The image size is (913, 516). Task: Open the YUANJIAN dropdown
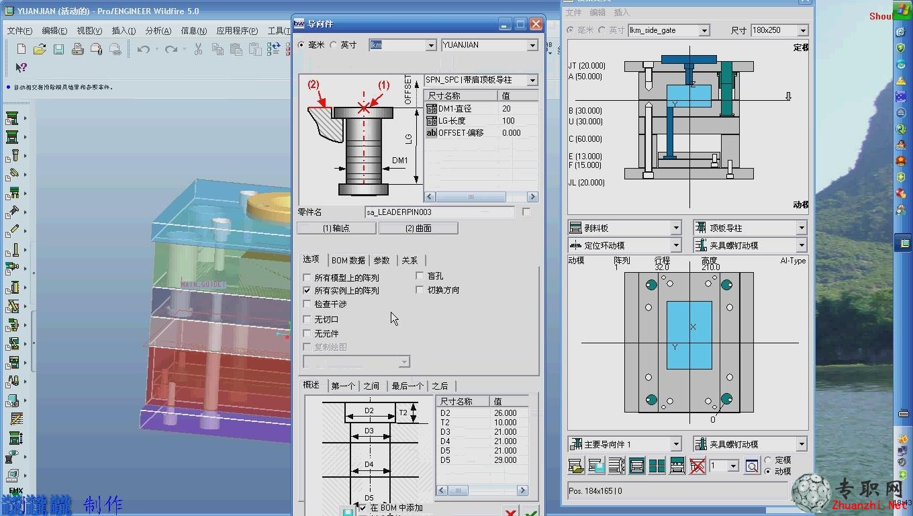pos(532,46)
